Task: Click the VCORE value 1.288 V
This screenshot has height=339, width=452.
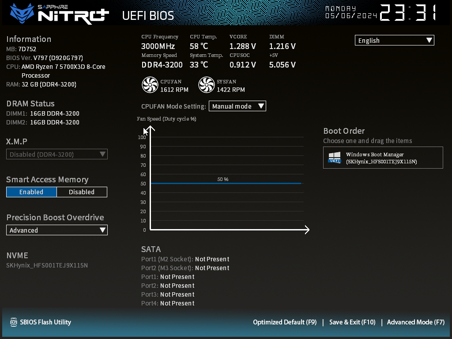Action: (243, 46)
